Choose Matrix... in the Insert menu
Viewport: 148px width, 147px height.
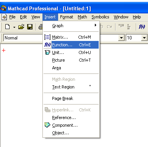click(x=71, y=37)
